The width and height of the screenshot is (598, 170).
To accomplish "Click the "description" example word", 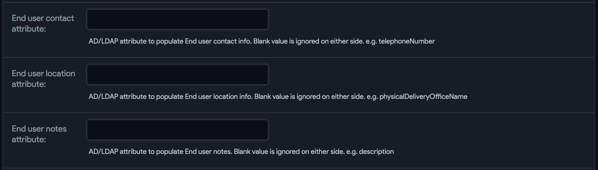I will tap(376, 152).
